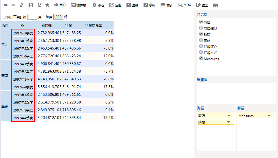Expand the 時間 dropdown in 列區
Viewport: 278px width, 158px height.
[229, 122]
